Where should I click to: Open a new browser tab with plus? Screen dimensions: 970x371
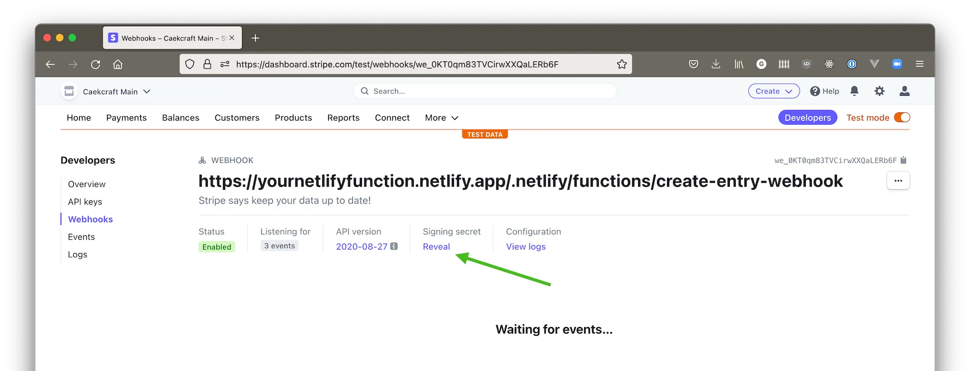click(x=256, y=38)
